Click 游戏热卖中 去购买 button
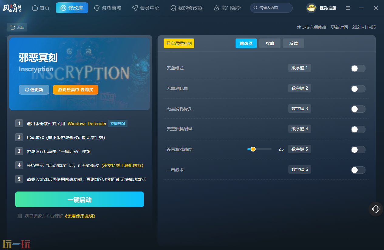The height and width of the screenshot is (250, 384). click(76, 90)
